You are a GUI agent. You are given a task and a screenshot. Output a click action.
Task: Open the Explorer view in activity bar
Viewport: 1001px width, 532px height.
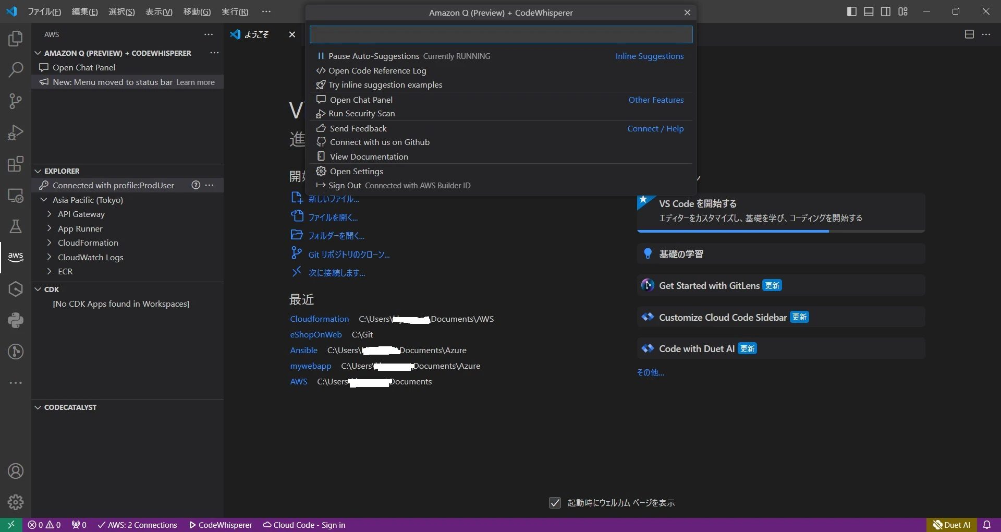coord(16,39)
